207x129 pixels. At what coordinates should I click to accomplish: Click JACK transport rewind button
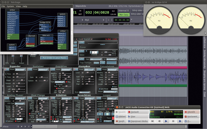159,121
